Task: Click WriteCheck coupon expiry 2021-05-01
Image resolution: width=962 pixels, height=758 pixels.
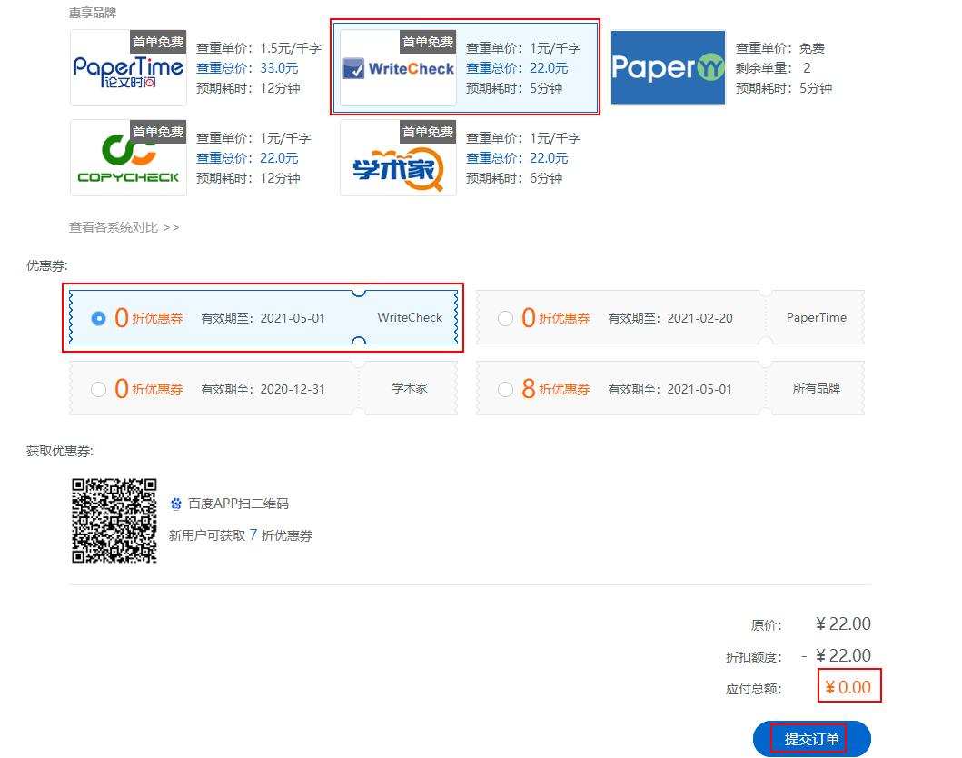Action: pos(293,318)
